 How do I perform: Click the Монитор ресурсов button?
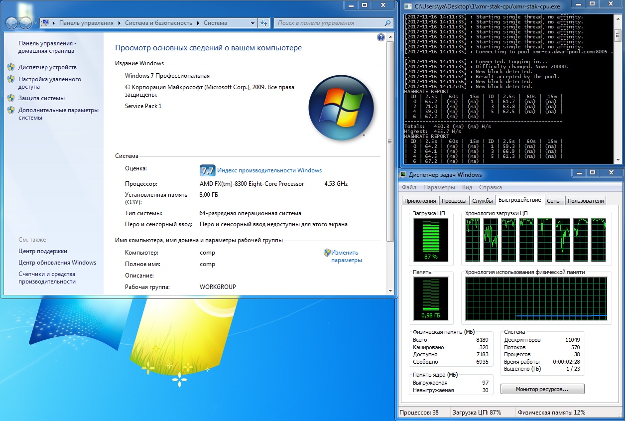[x=542, y=389]
